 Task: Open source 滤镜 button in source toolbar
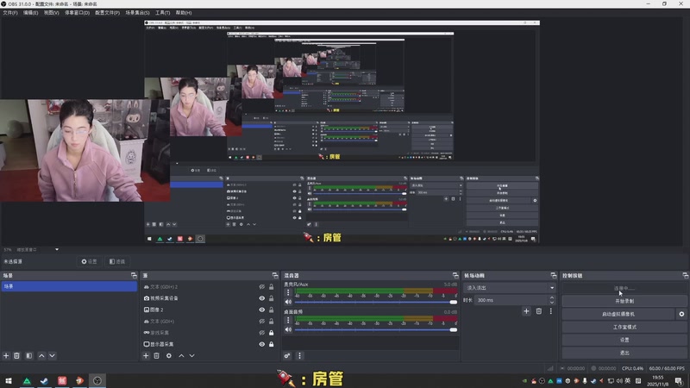tap(117, 261)
